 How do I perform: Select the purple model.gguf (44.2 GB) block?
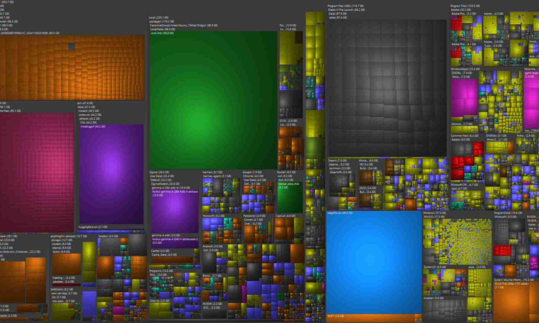[112, 174]
